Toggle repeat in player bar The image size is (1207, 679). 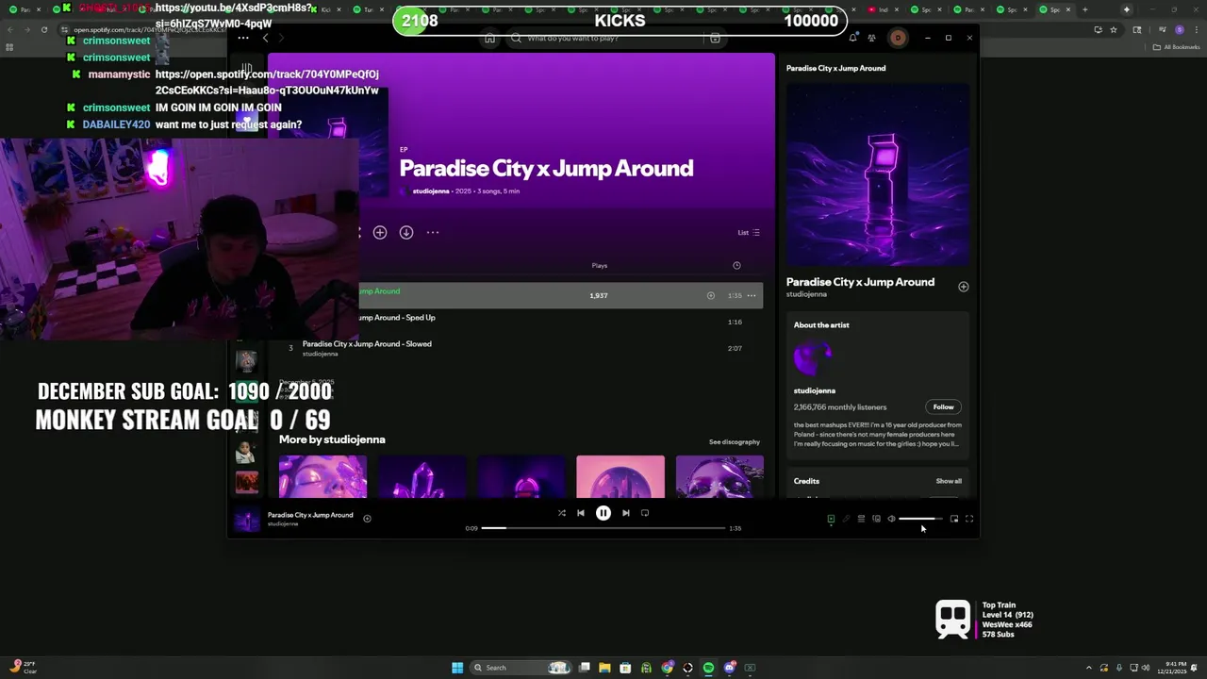coord(645,513)
